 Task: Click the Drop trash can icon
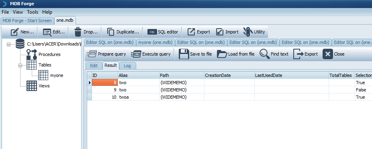click(x=78, y=32)
